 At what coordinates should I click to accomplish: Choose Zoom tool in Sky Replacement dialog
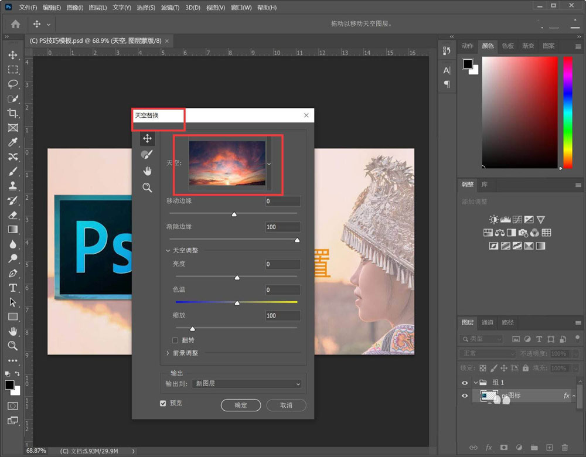coord(147,187)
